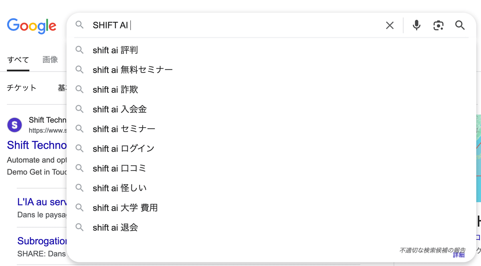
Task: Select suggestion 'shift ai 無料セミナー'
Action: pos(133,70)
